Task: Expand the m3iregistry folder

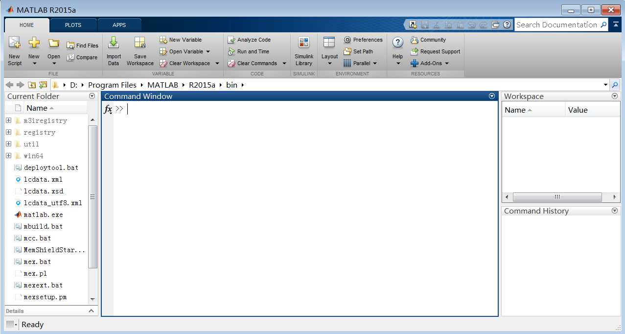Action: tap(8, 120)
